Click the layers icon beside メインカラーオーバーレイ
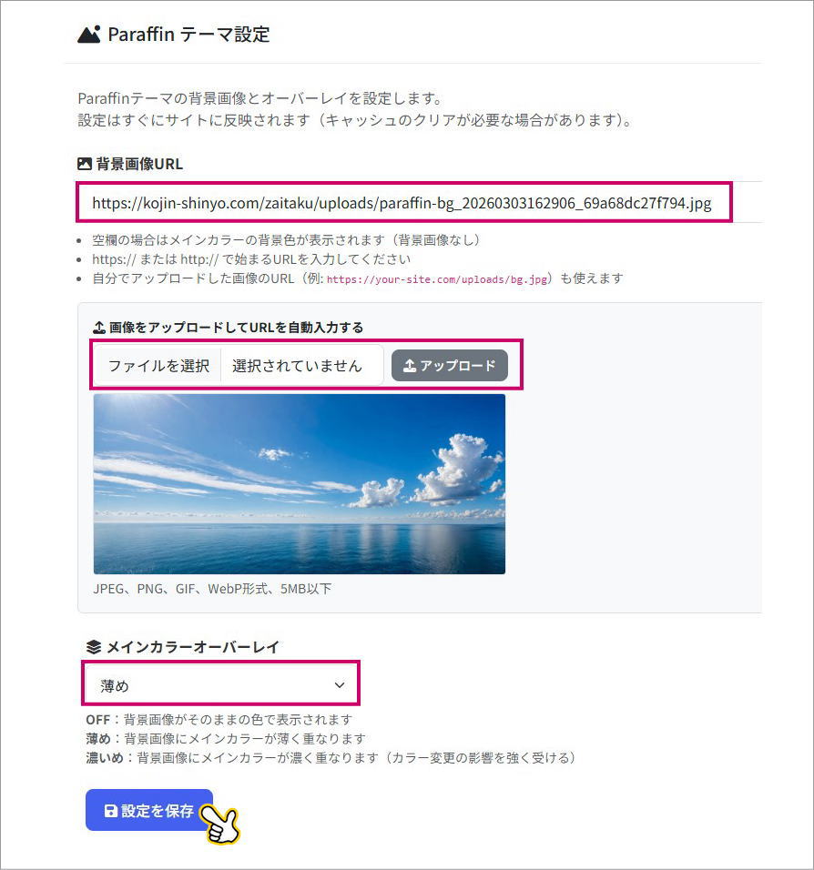This screenshot has height=870, width=814. [94, 647]
